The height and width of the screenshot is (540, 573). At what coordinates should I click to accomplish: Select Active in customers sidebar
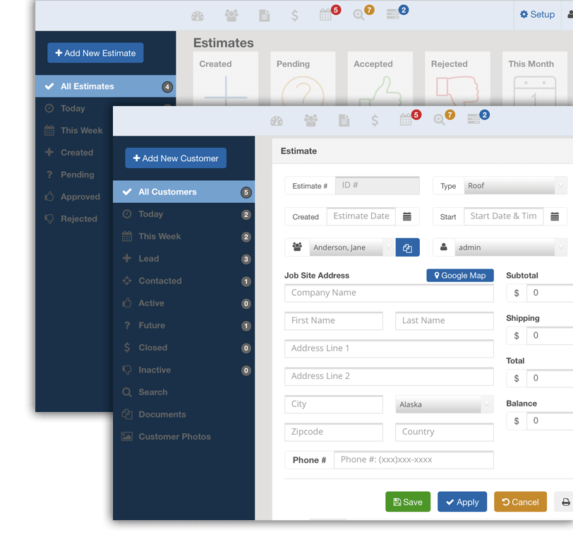[x=183, y=303]
